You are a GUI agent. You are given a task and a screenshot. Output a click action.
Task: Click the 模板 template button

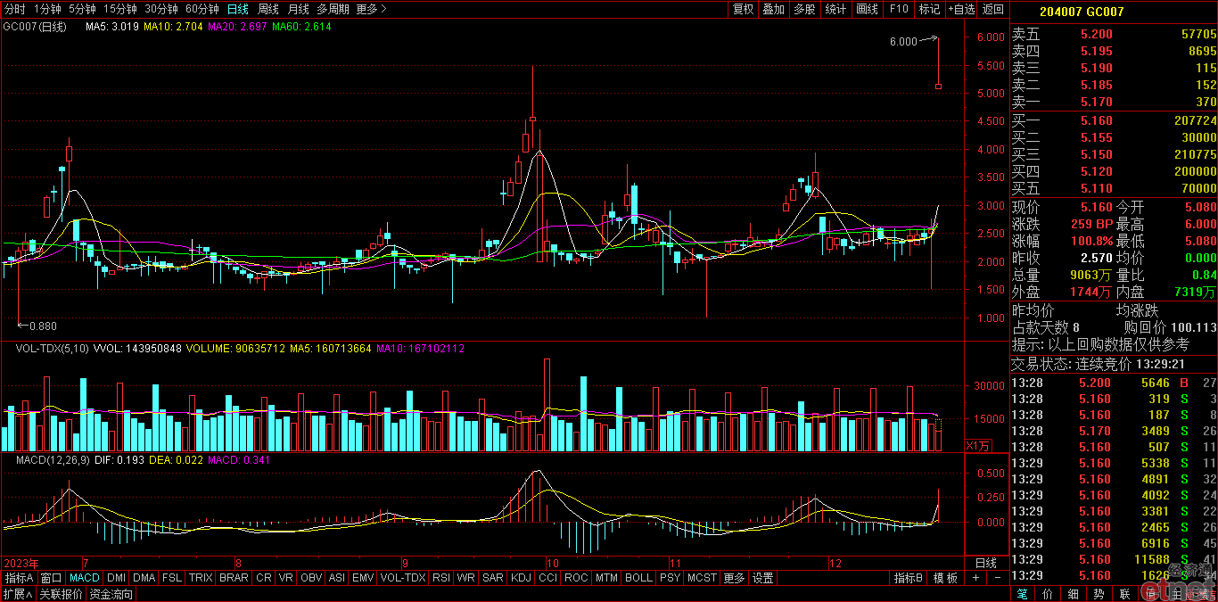point(945,578)
